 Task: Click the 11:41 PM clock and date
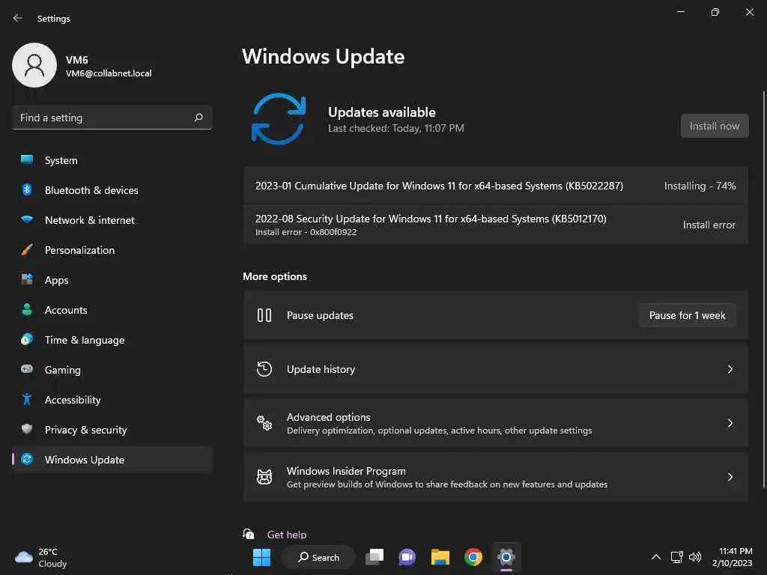[x=733, y=557]
